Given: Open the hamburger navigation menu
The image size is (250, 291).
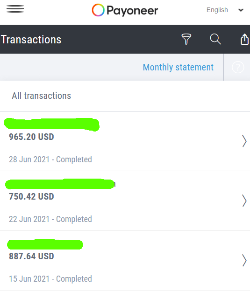Looking at the screenshot, I should [x=15, y=9].
